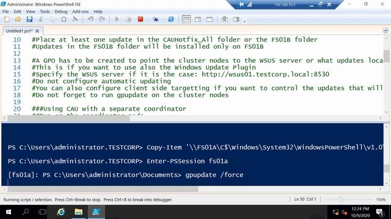Open the Tools menu

click(45, 12)
